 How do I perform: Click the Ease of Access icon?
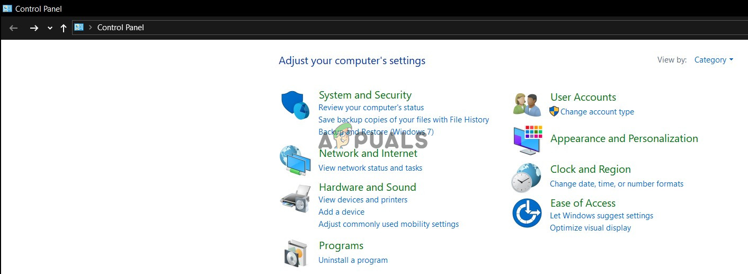point(527,213)
